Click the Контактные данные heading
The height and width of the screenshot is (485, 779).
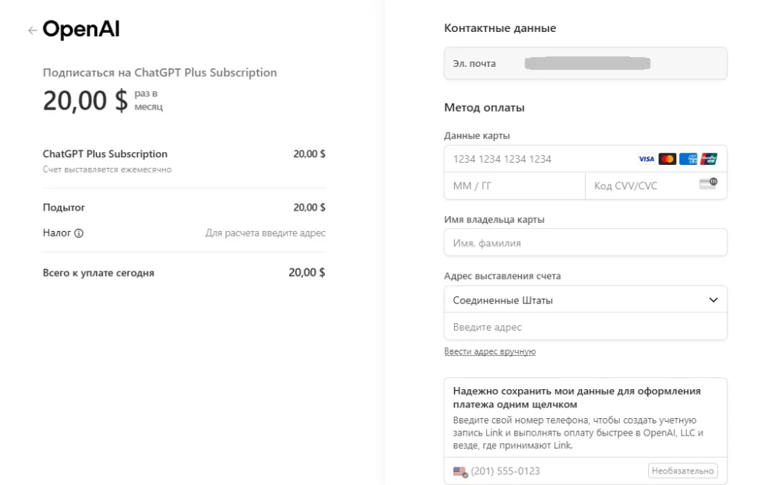(x=500, y=28)
